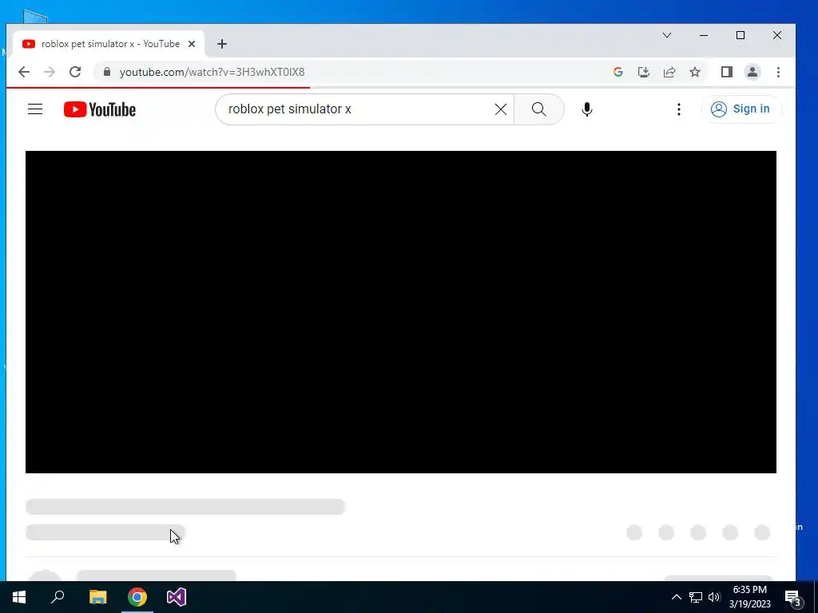Open the clock showing 6:35 PM
818x613 pixels.
(749, 597)
